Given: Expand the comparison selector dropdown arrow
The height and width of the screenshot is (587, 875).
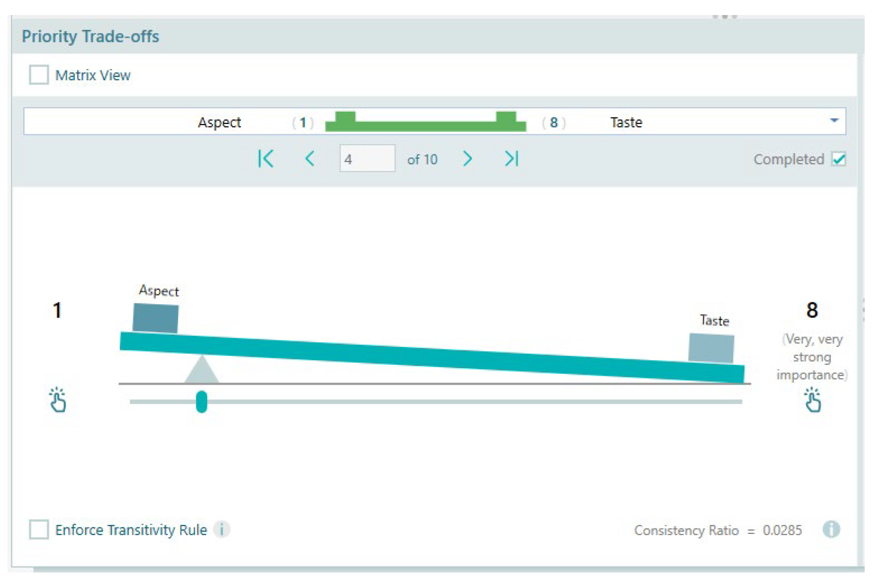Looking at the screenshot, I should point(834,121).
